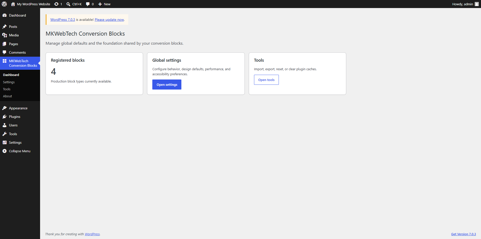
Task: Follow the WordPress 7.0.3 link
Action: click(63, 20)
